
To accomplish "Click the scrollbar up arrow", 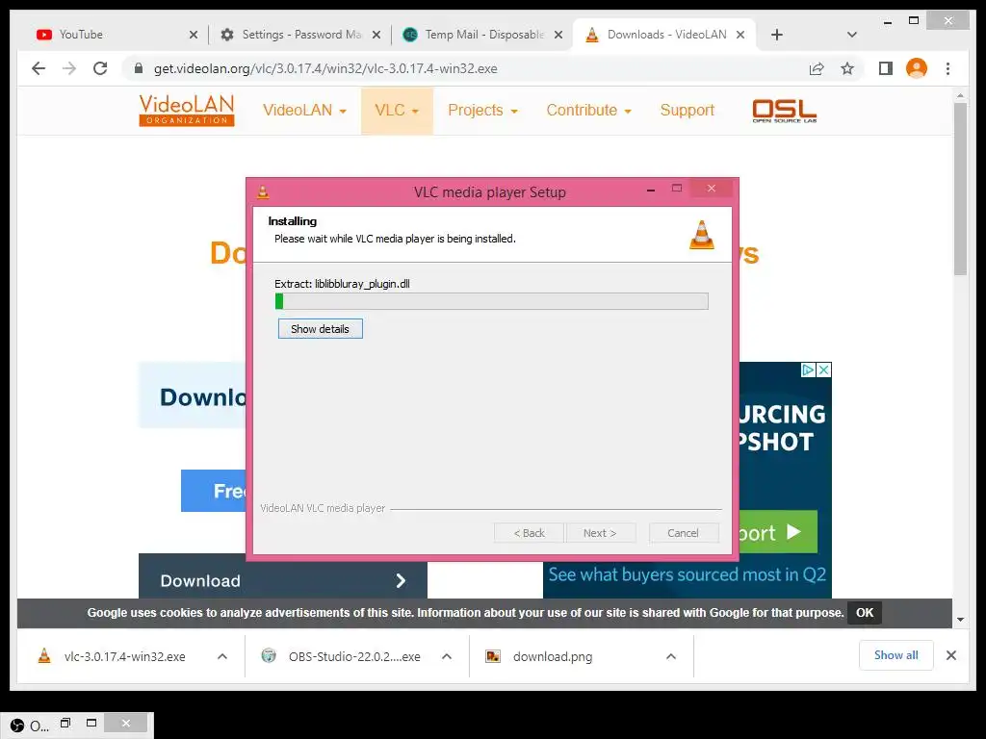I will [960, 96].
